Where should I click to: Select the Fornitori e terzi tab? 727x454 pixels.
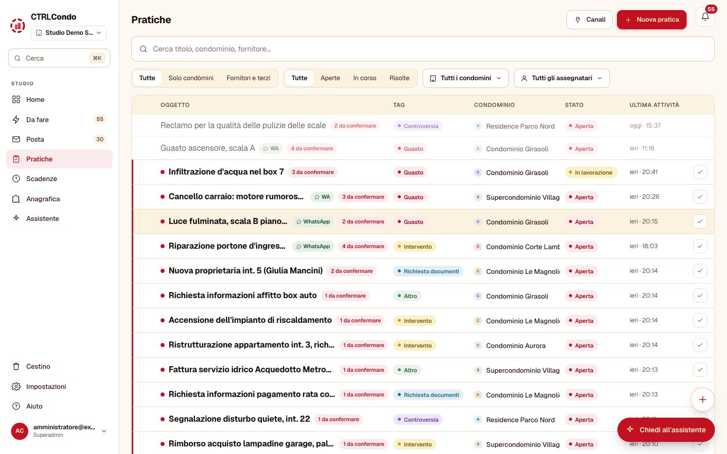pyautogui.click(x=248, y=78)
